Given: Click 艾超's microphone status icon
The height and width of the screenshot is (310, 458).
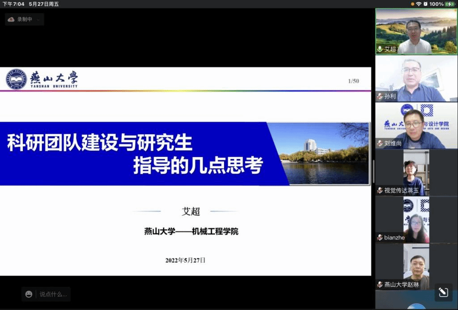Looking at the screenshot, I should pyautogui.click(x=380, y=49).
